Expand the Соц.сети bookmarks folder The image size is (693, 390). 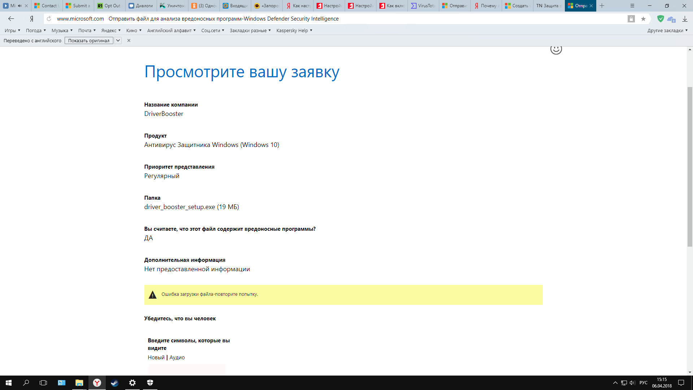point(213,31)
